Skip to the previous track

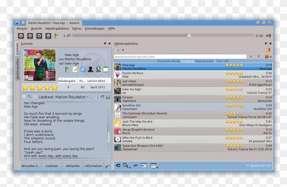click(21, 36)
